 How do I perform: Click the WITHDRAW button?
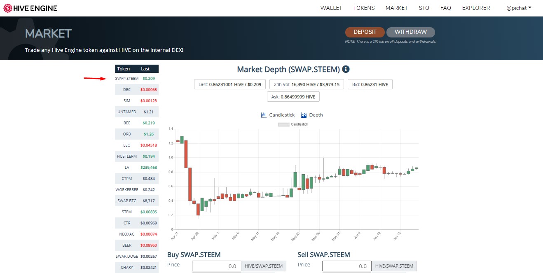coord(410,32)
